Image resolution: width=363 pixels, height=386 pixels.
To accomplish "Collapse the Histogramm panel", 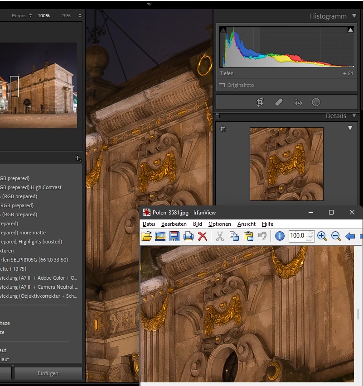I will [x=354, y=16].
